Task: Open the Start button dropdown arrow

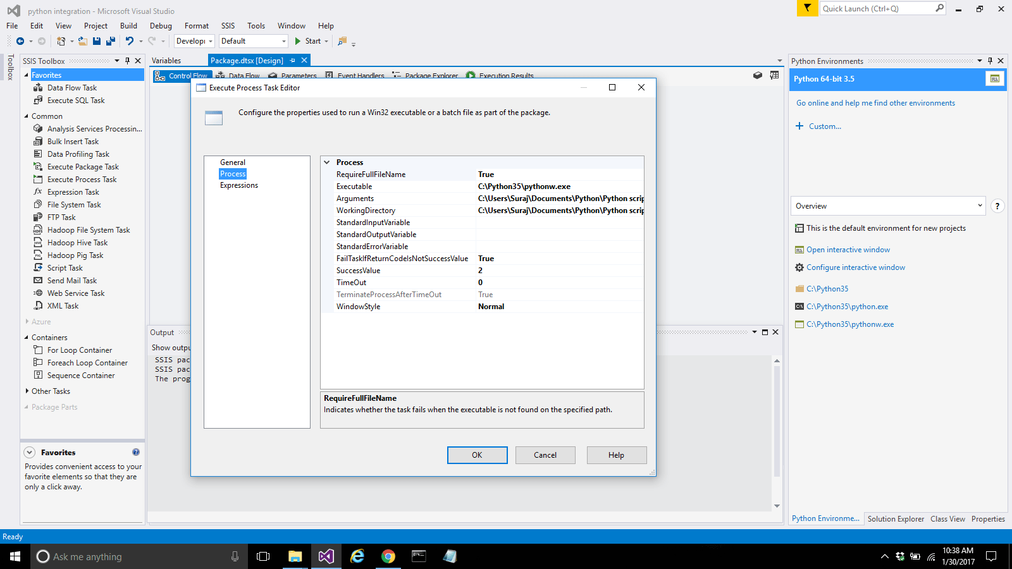Action: click(326, 41)
